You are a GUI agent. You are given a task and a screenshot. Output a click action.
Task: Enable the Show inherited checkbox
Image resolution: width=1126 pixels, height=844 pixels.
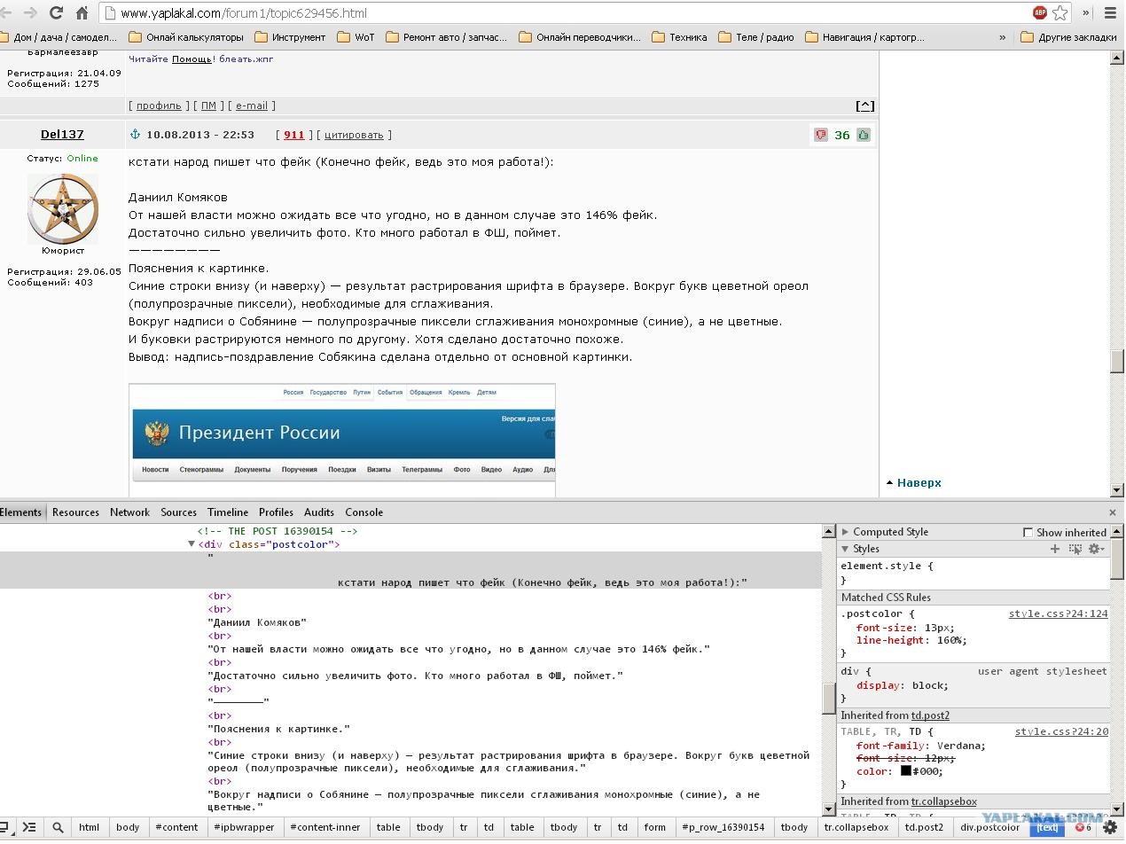click(x=1028, y=532)
